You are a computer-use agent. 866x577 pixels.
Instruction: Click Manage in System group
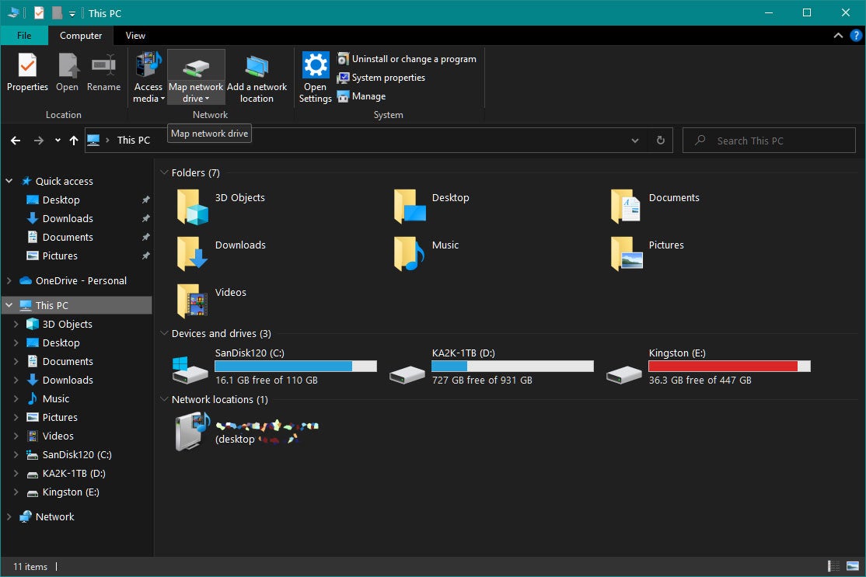pyautogui.click(x=361, y=96)
